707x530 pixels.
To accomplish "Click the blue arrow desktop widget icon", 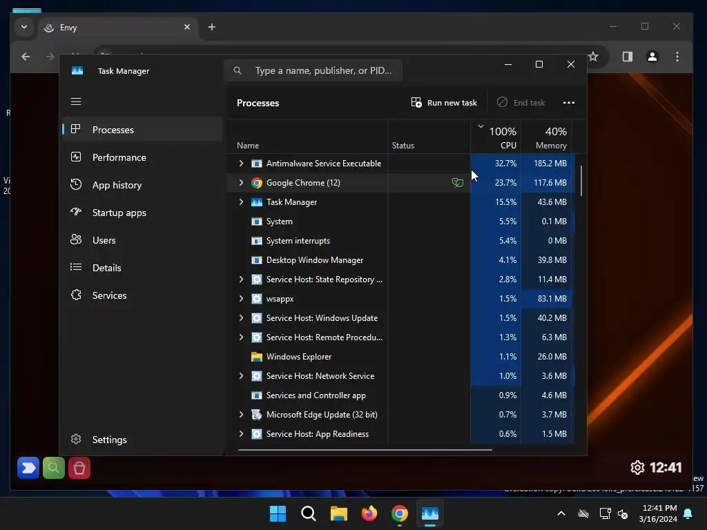I will (x=28, y=468).
